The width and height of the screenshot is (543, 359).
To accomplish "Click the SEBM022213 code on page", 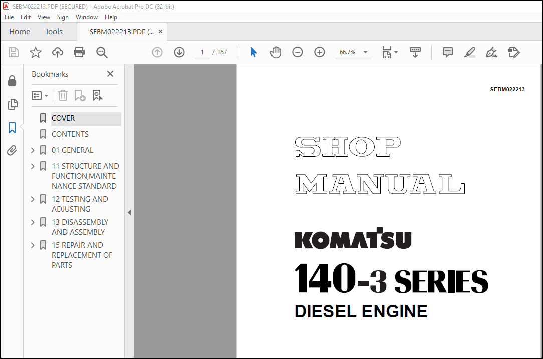I will [507, 89].
